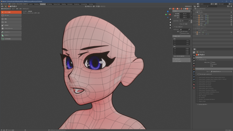The image size is (233, 131).
Task: Switch to the UV Editing workspace tab
Action: pos(49,4)
